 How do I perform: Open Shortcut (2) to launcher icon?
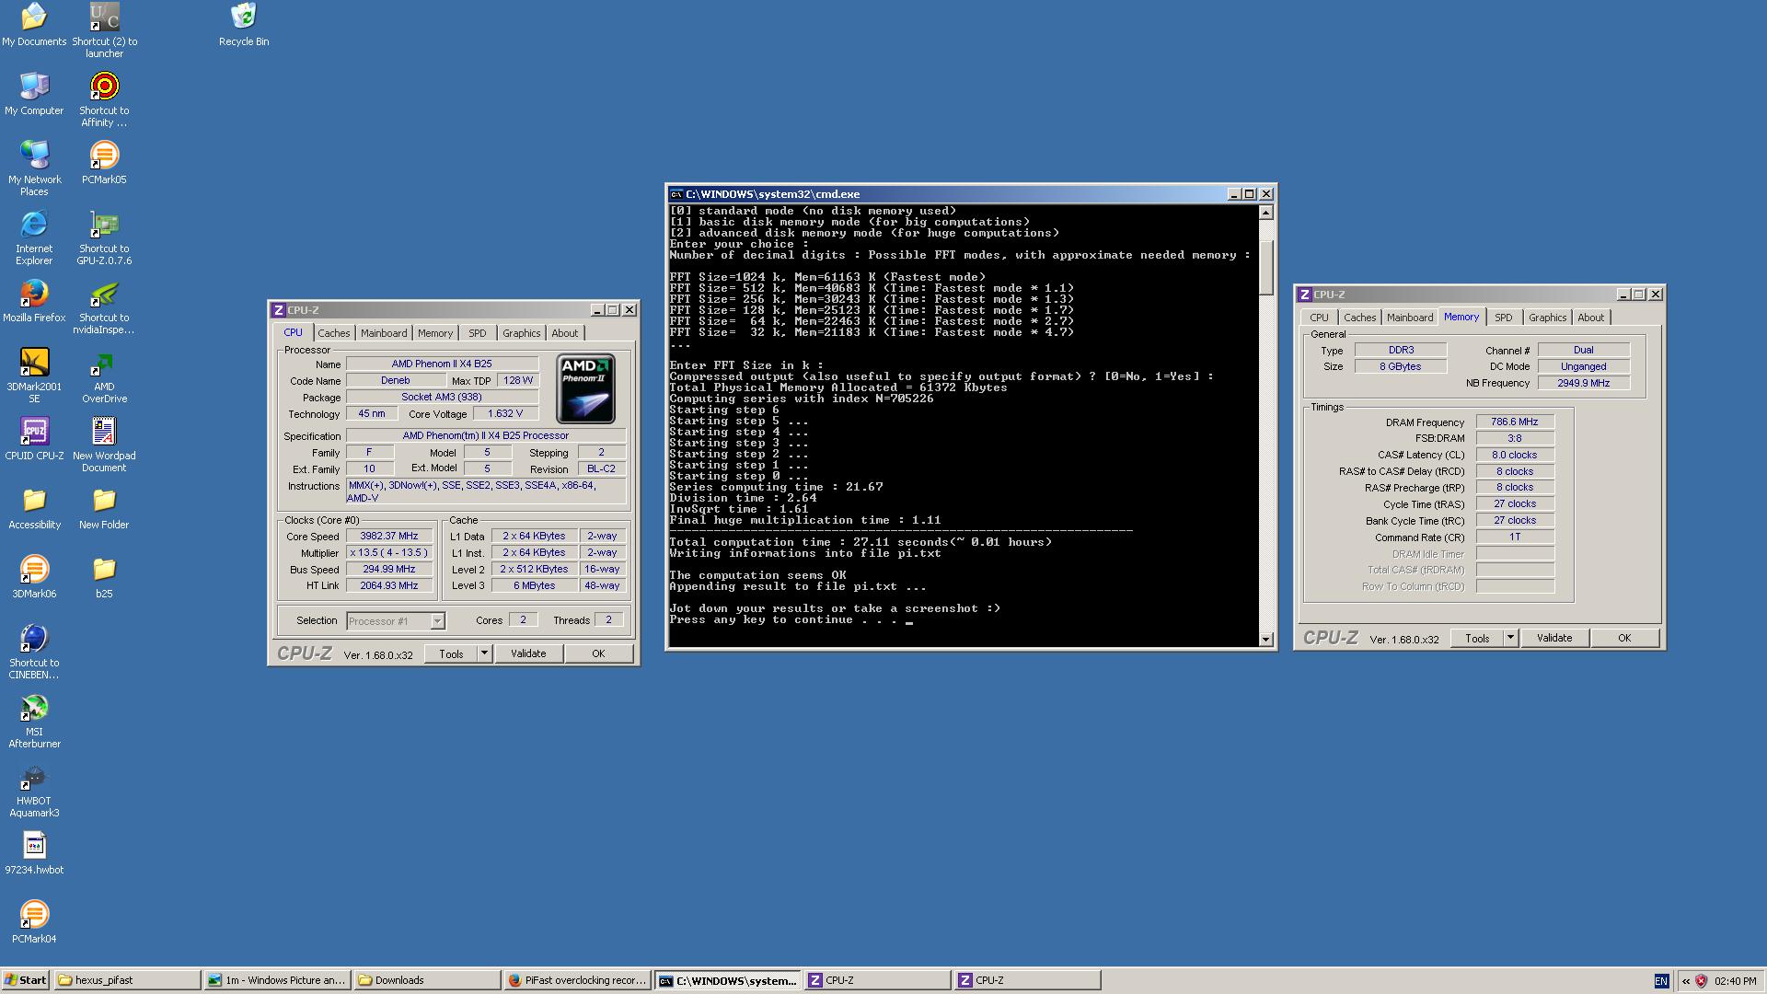pyautogui.click(x=104, y=30)
